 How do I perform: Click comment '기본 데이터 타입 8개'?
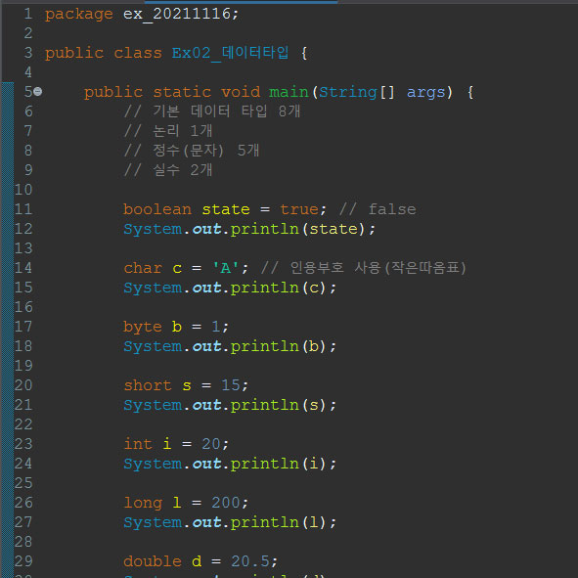[212, 111]
